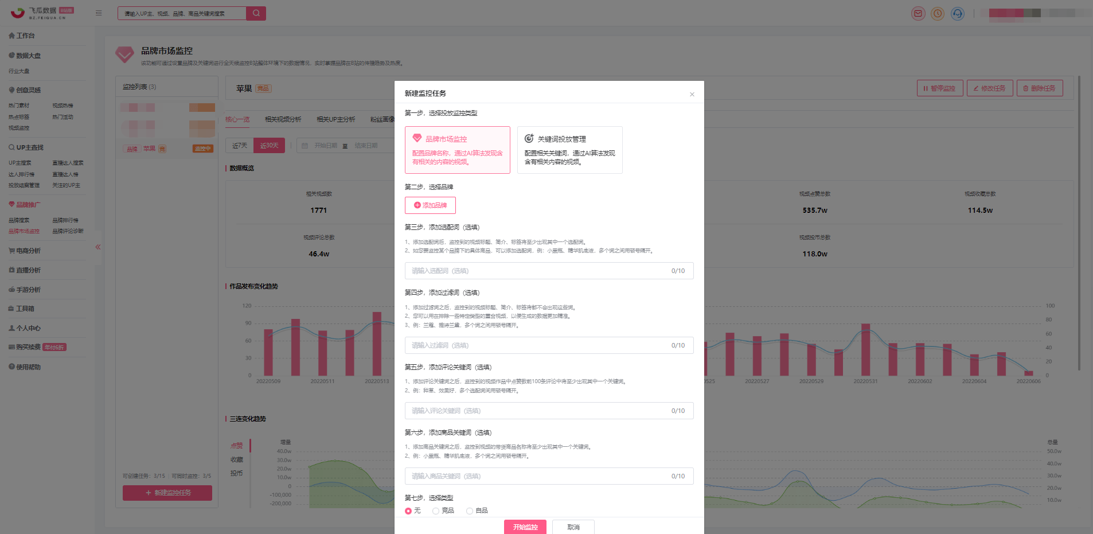Open the customer service headset icon
Viewport: 1093px width, 534px height.
(958, 13)
